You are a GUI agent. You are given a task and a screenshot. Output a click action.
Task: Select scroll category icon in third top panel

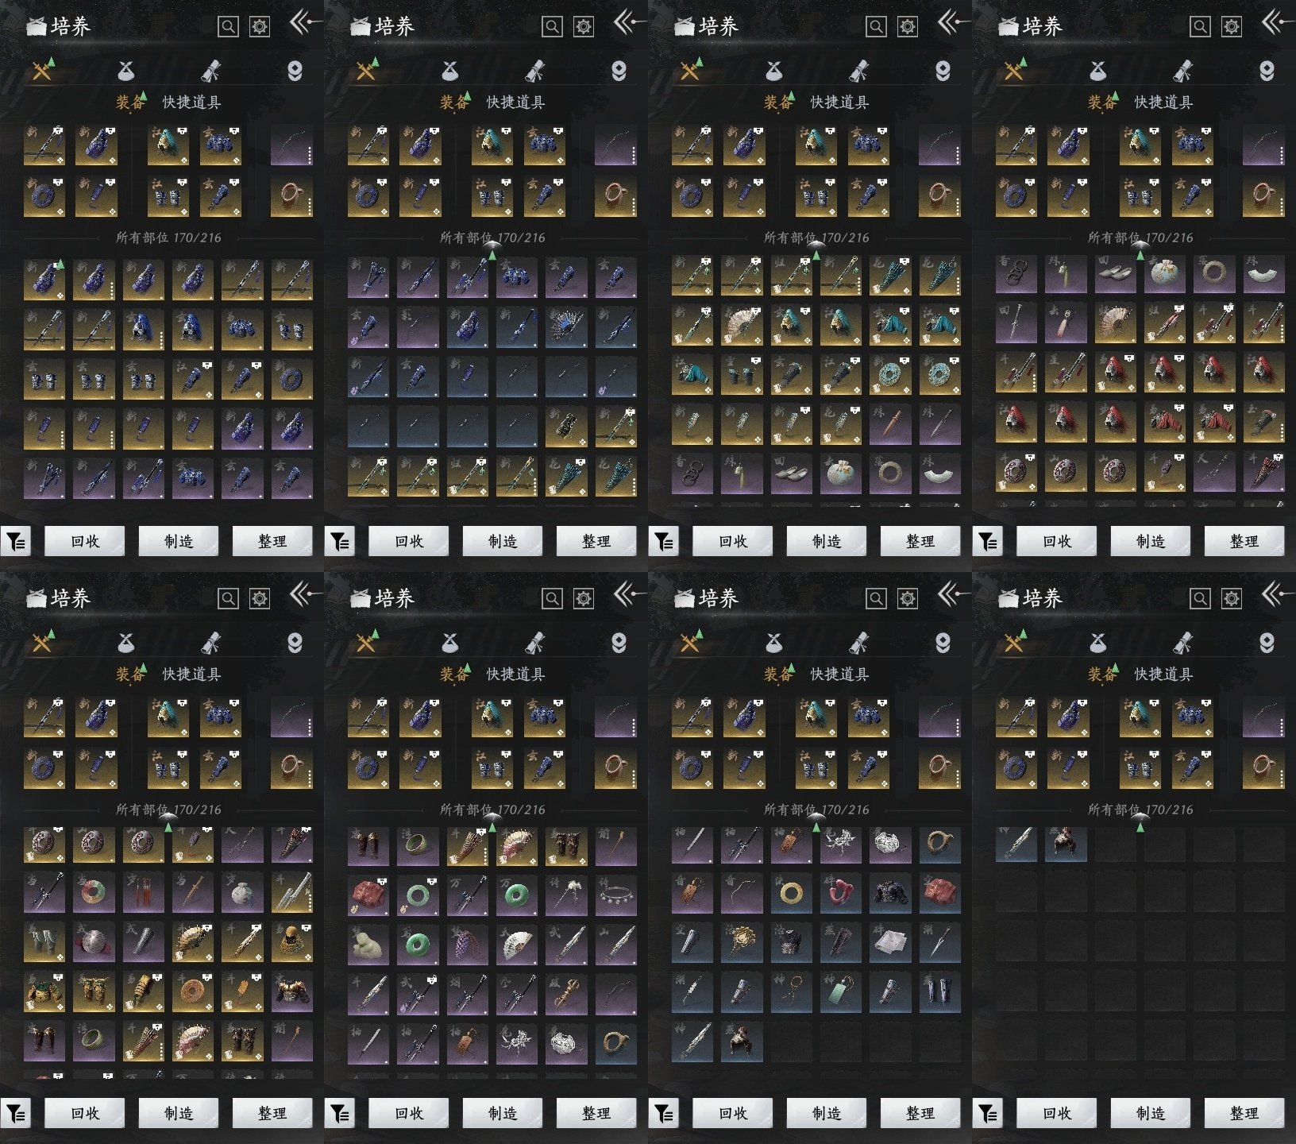coord(858,71)
